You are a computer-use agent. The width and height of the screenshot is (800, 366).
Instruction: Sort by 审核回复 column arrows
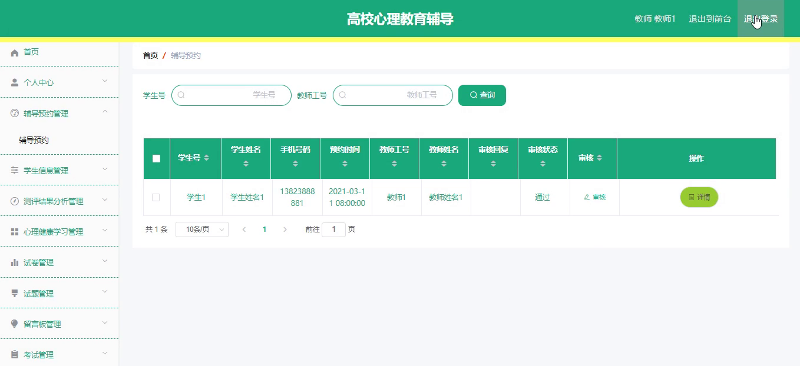[x=493, y=164]
